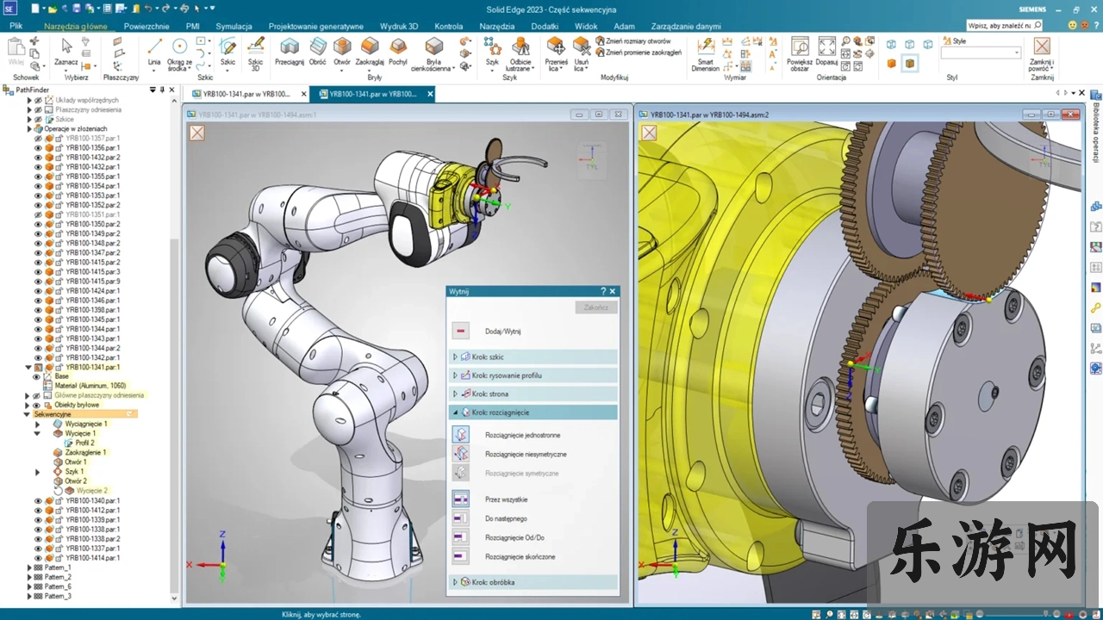Screen dimensions: 1103x620
Task: Select the Pochyl draft tool
Action: coord(398,51)
